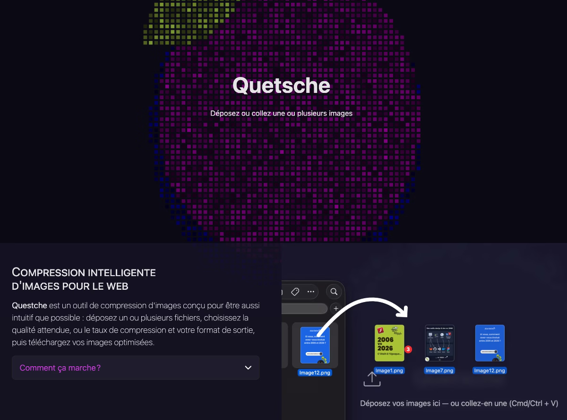Viewport: 567px width, 420px height.
Task: Click the search field in the file browser panel
Action: pos(305,309)
